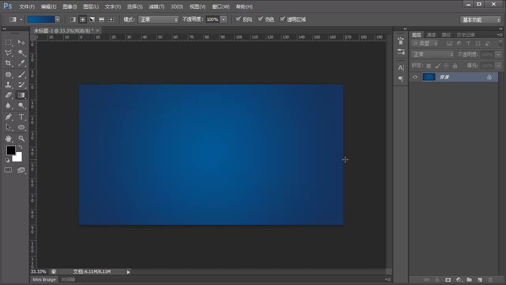
Task: Click the gradient preview swatch
Action: [41, 19]
